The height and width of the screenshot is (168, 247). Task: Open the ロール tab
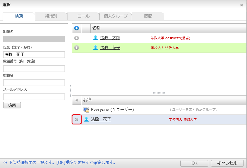83,16
